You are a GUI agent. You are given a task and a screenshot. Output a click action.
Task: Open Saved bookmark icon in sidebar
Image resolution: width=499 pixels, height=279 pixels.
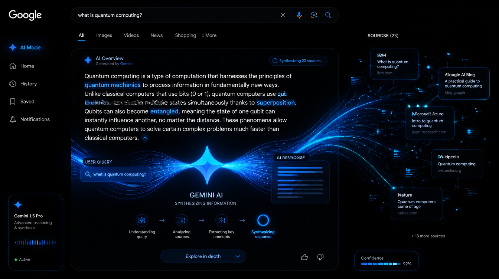(13, 102)
